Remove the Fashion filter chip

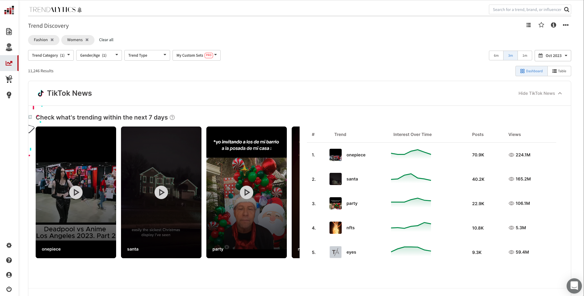[52, 40]
